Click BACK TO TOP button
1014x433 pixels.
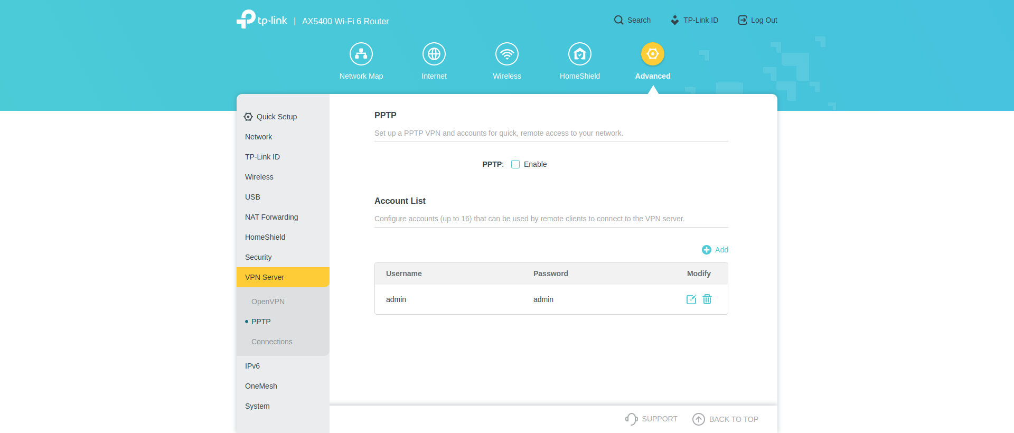coord(726,419)
